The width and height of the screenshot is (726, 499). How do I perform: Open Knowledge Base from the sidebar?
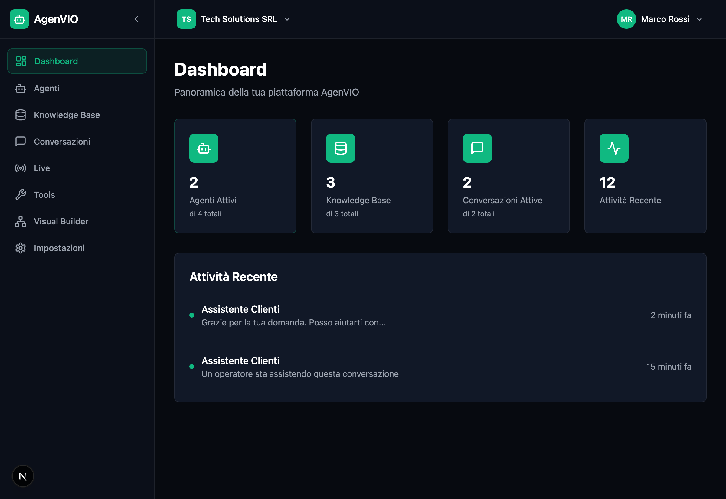(67, 115)
